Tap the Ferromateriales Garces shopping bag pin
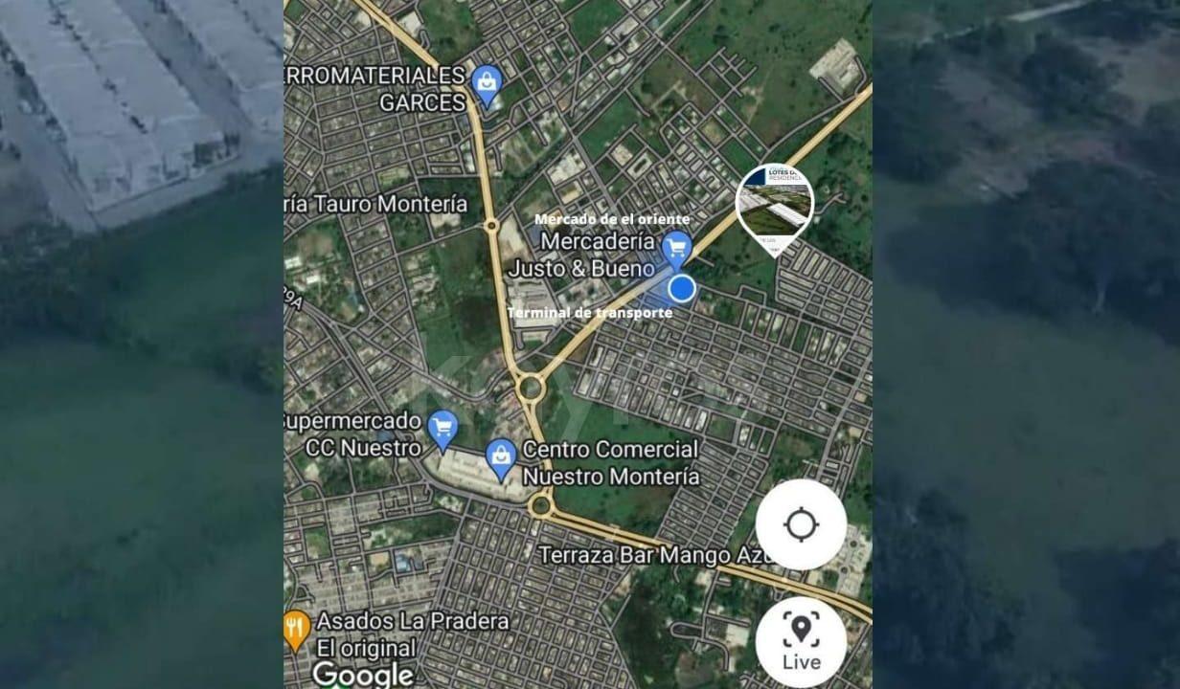The image size is (1180, 689). coord(488,85)
